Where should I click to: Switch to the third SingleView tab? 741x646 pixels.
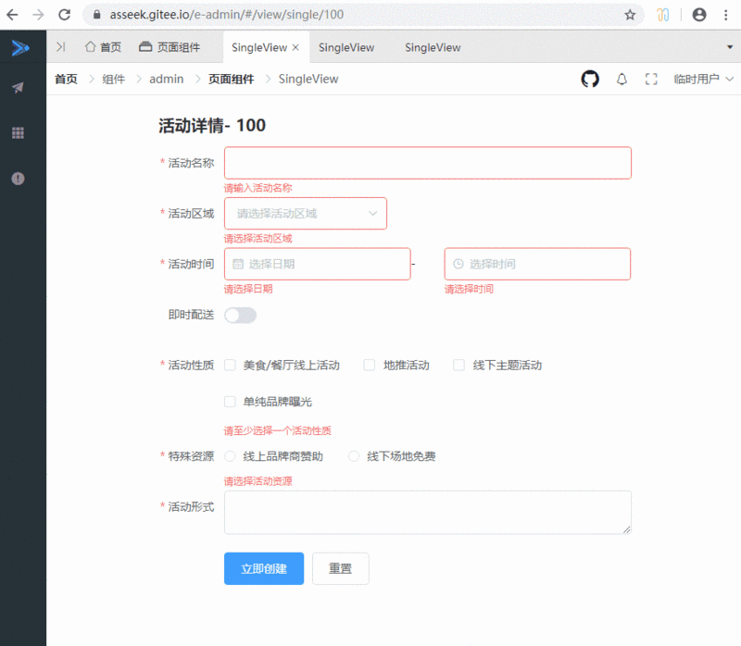(433, 47)
